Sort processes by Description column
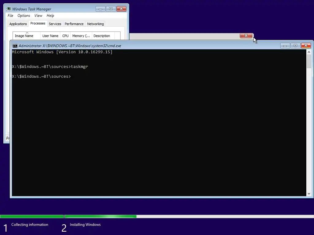This screenshot has width=314, height=235. [x=103, y=36]
